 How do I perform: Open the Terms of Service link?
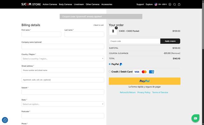click(x=160, y=92)
